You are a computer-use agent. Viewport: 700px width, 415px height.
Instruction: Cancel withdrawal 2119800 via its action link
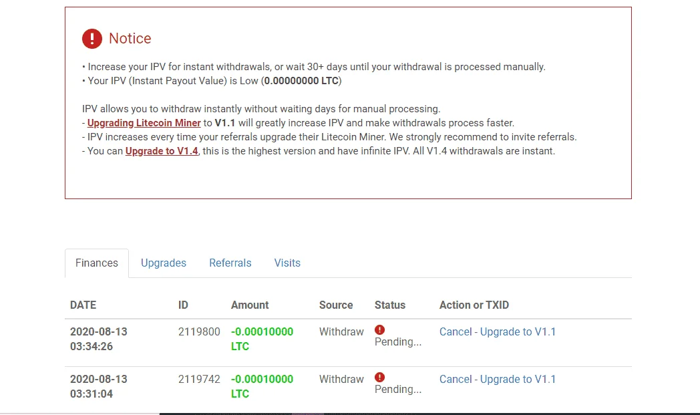click(498, 332)
